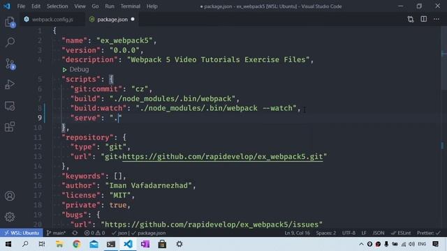Screen dimensions: 447x251
Task: Open Mail app from the taskbar
Action: click(x=94, y=244)
